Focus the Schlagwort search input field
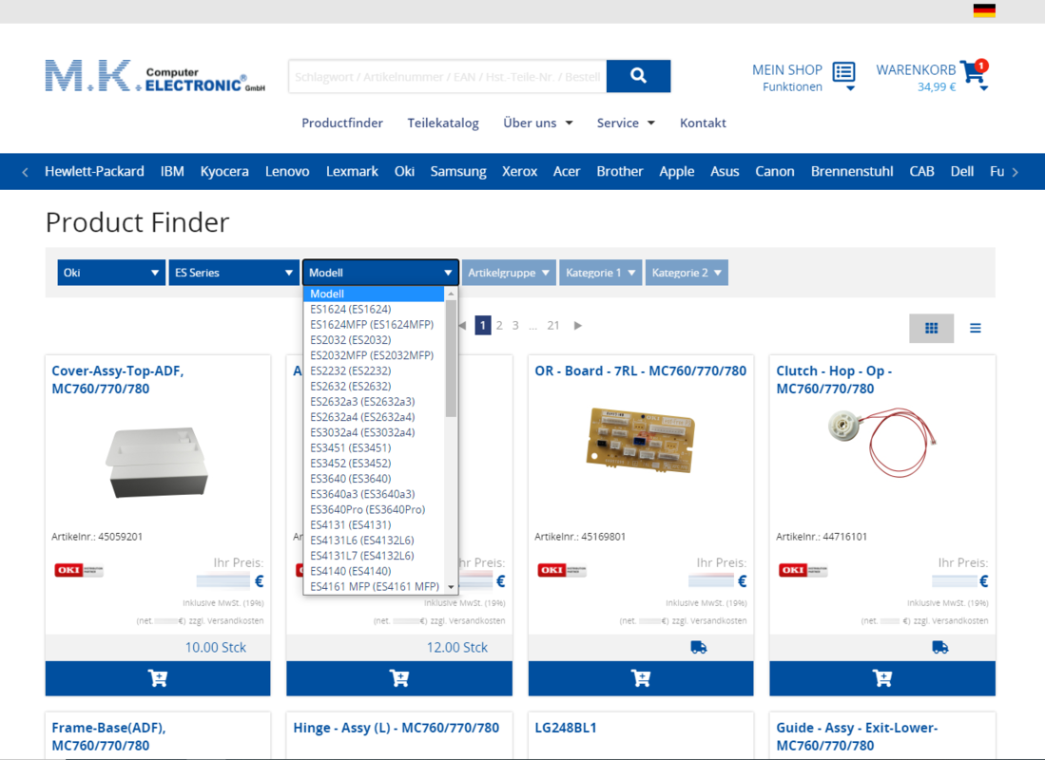Screen dimensions: 1045x760 (x=448, y=77)
